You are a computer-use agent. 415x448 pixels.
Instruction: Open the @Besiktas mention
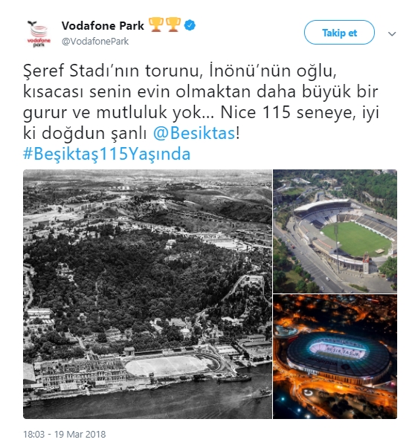click(194, 133)
